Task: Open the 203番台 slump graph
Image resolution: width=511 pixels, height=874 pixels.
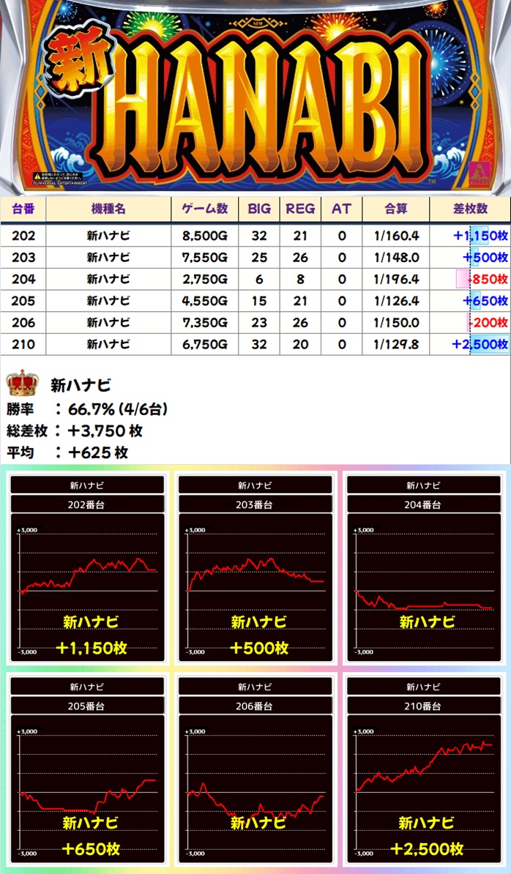Action: point(255,571)
